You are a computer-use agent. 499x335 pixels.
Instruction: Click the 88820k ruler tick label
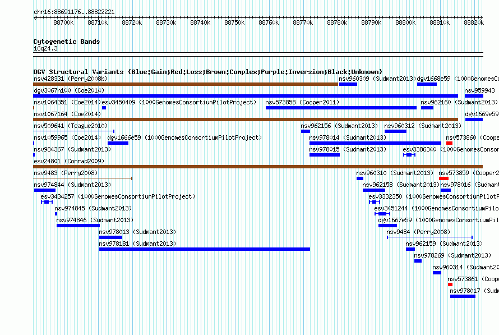pos(474,23)
